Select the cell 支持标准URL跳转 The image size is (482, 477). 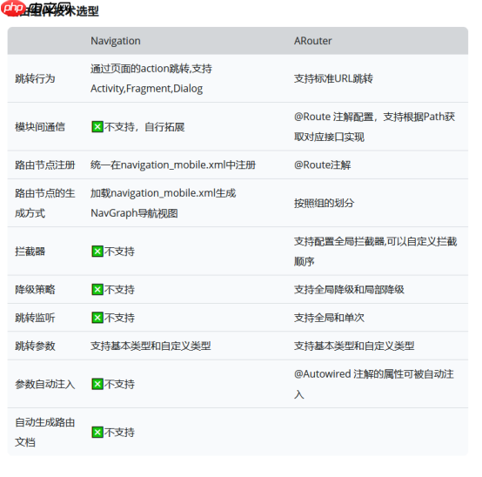pyautogui.click(x=333, y=78)
